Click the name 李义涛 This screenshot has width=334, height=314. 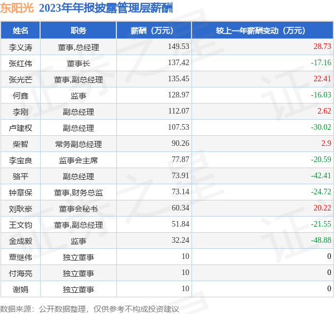pyautogui.click(x=21, y=47)
